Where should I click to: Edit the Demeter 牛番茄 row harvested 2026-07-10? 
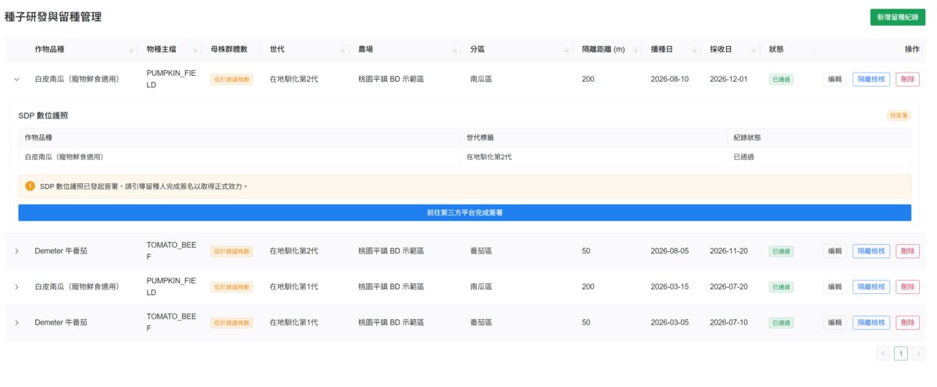pos(835,322)
